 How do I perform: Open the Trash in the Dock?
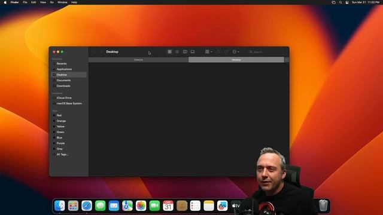click(323, 205)
